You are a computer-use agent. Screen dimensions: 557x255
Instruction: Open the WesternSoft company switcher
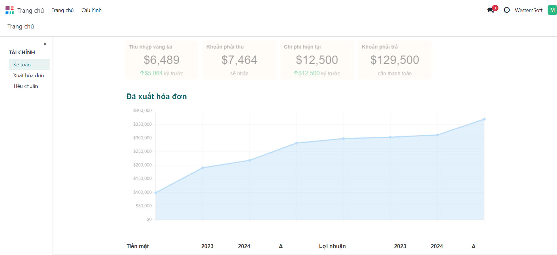529,10
